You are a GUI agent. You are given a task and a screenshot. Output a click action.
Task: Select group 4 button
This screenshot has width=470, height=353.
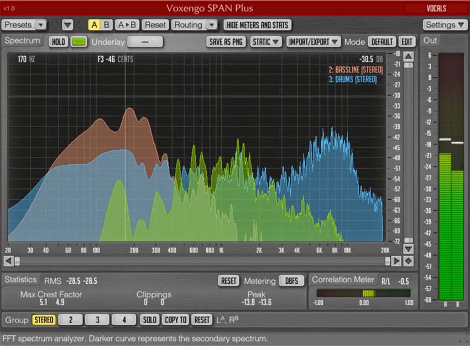point(124,320)
